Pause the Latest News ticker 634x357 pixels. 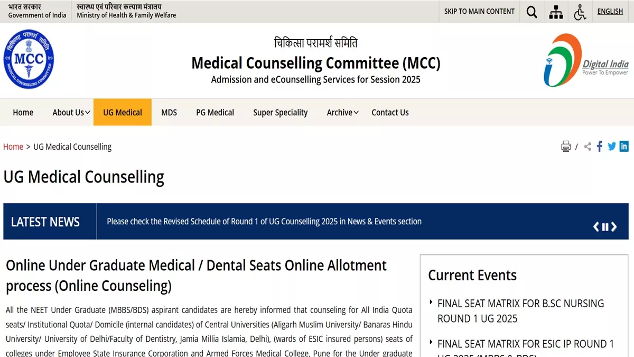pos(605,227)
